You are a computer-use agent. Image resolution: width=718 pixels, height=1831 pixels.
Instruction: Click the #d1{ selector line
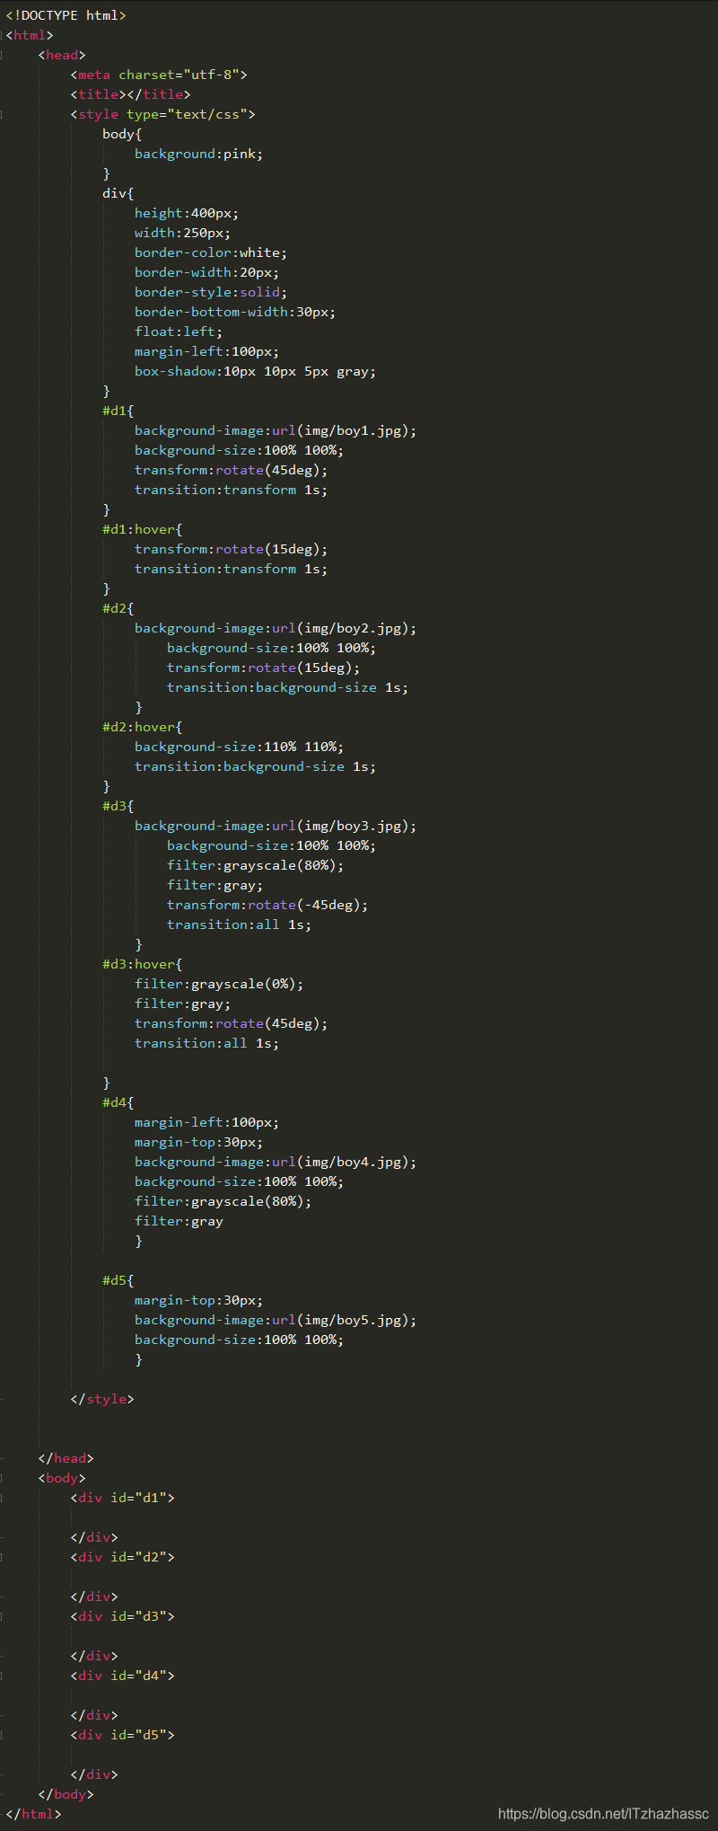(118, 411)
